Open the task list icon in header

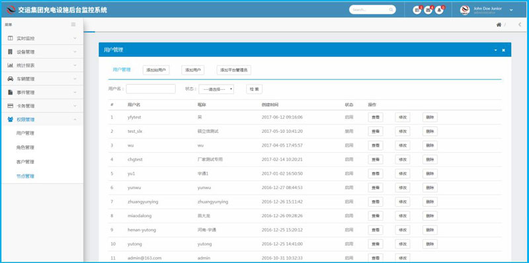pos(417,10)
